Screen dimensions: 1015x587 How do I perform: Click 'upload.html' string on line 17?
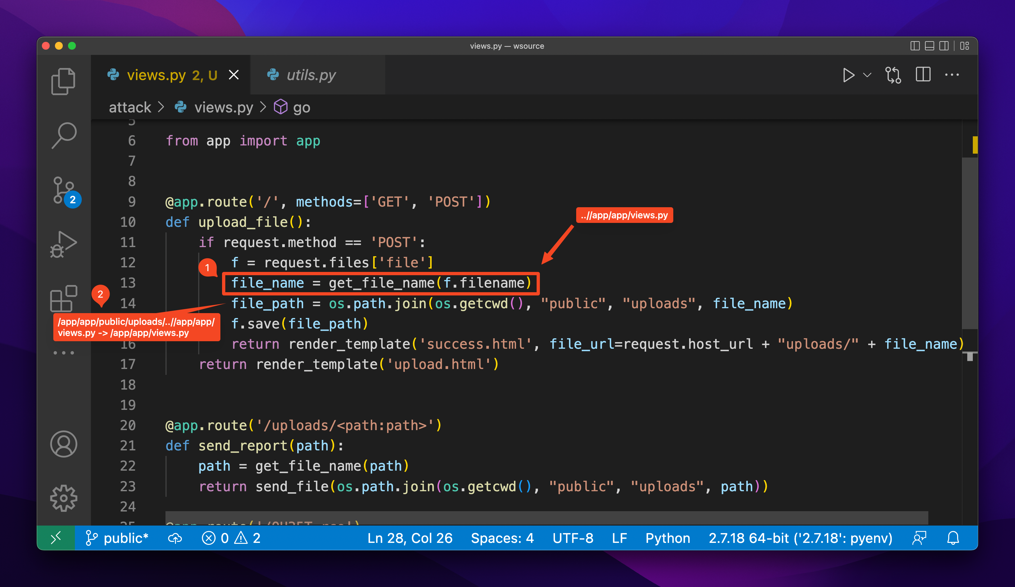point(439,365)
